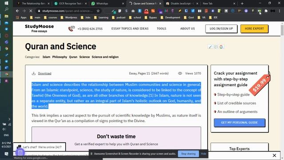Open the Windows Start menu

point(6,3)
